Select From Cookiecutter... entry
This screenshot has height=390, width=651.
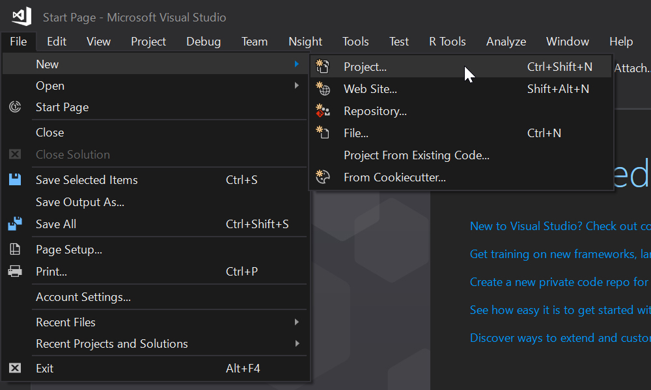click(x=461, y=177)
